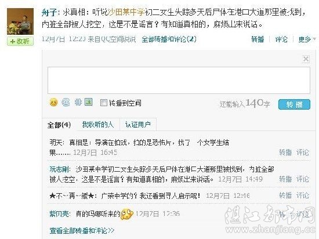Screen dimensions: 319x239
Task: Add a topic with the # icon
Action: (x=78, y=102)
